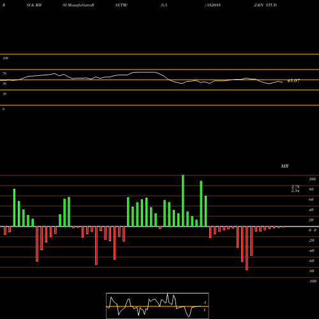Click the MR axis label '-40'
This screenshot has width=319, height=319.
(x=311, y=251)
